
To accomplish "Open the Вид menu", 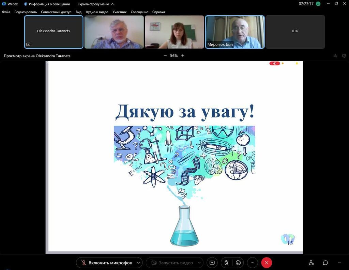I will [x=79, y=12].
